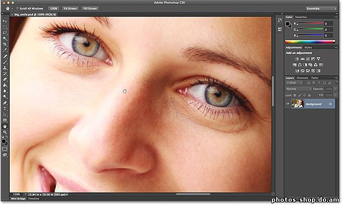Toggle Quick Mask mode
The width and height of the screenshot is (342, 205).
5,149
